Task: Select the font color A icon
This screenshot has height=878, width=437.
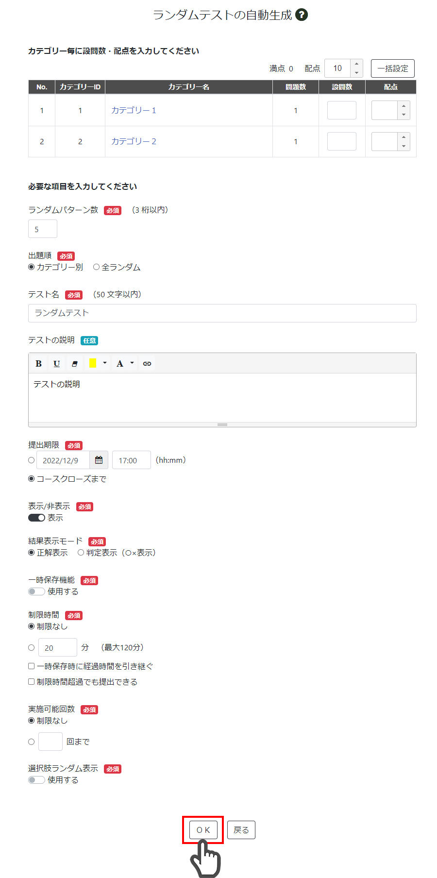Action: click(119, 363)
